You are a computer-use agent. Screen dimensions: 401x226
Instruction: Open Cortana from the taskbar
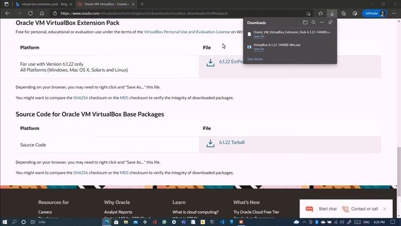(24, 222)
